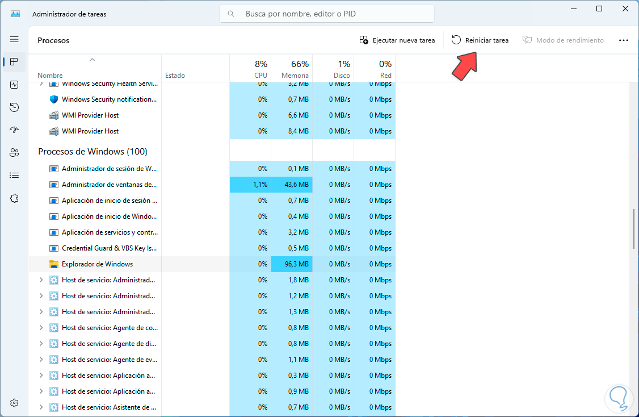
Task: Select Aplicación de inicio de sesión process
Action: 212,201
